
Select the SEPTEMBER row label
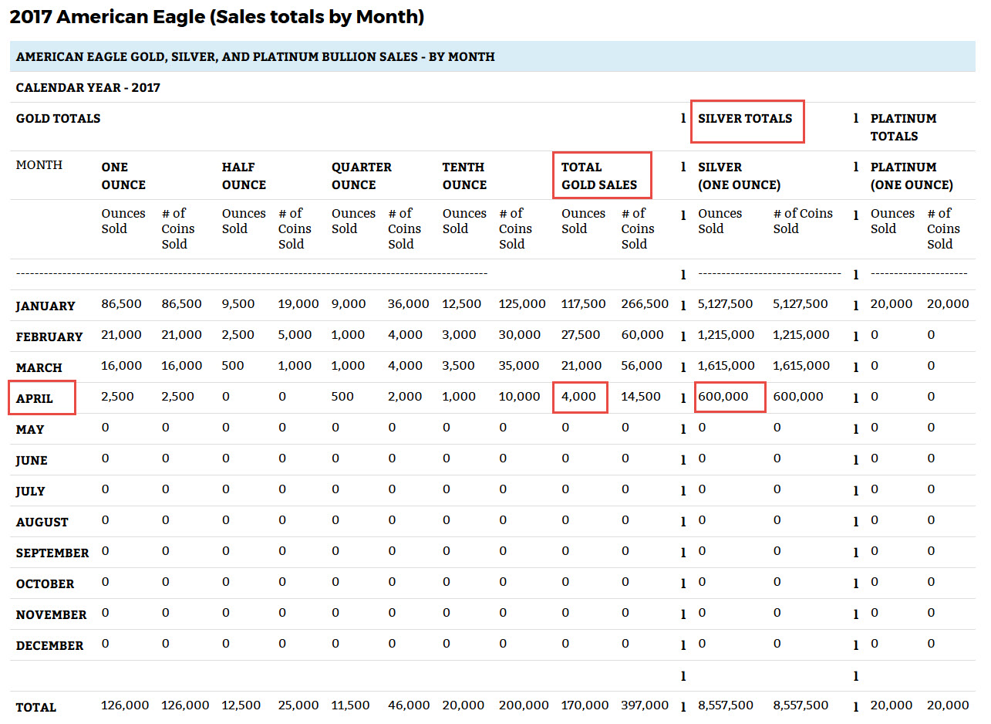52,553
